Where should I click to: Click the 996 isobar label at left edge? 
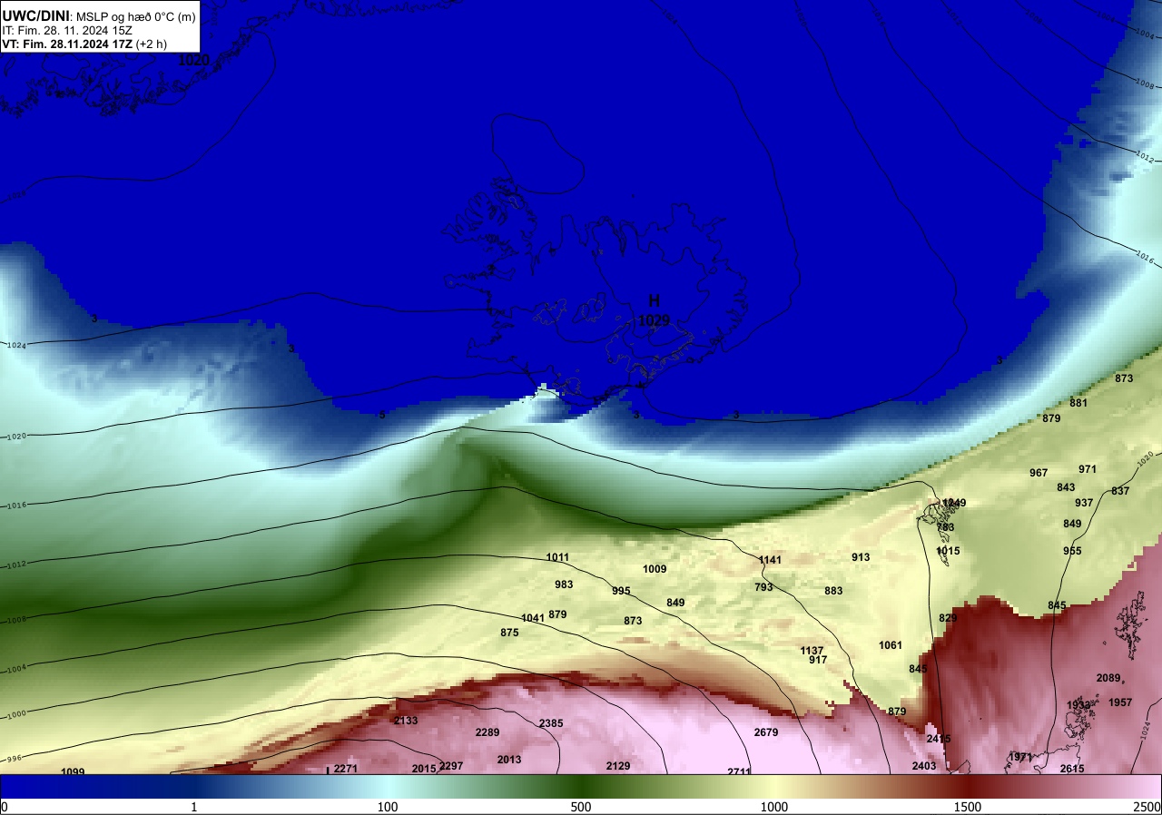[14, 758]
